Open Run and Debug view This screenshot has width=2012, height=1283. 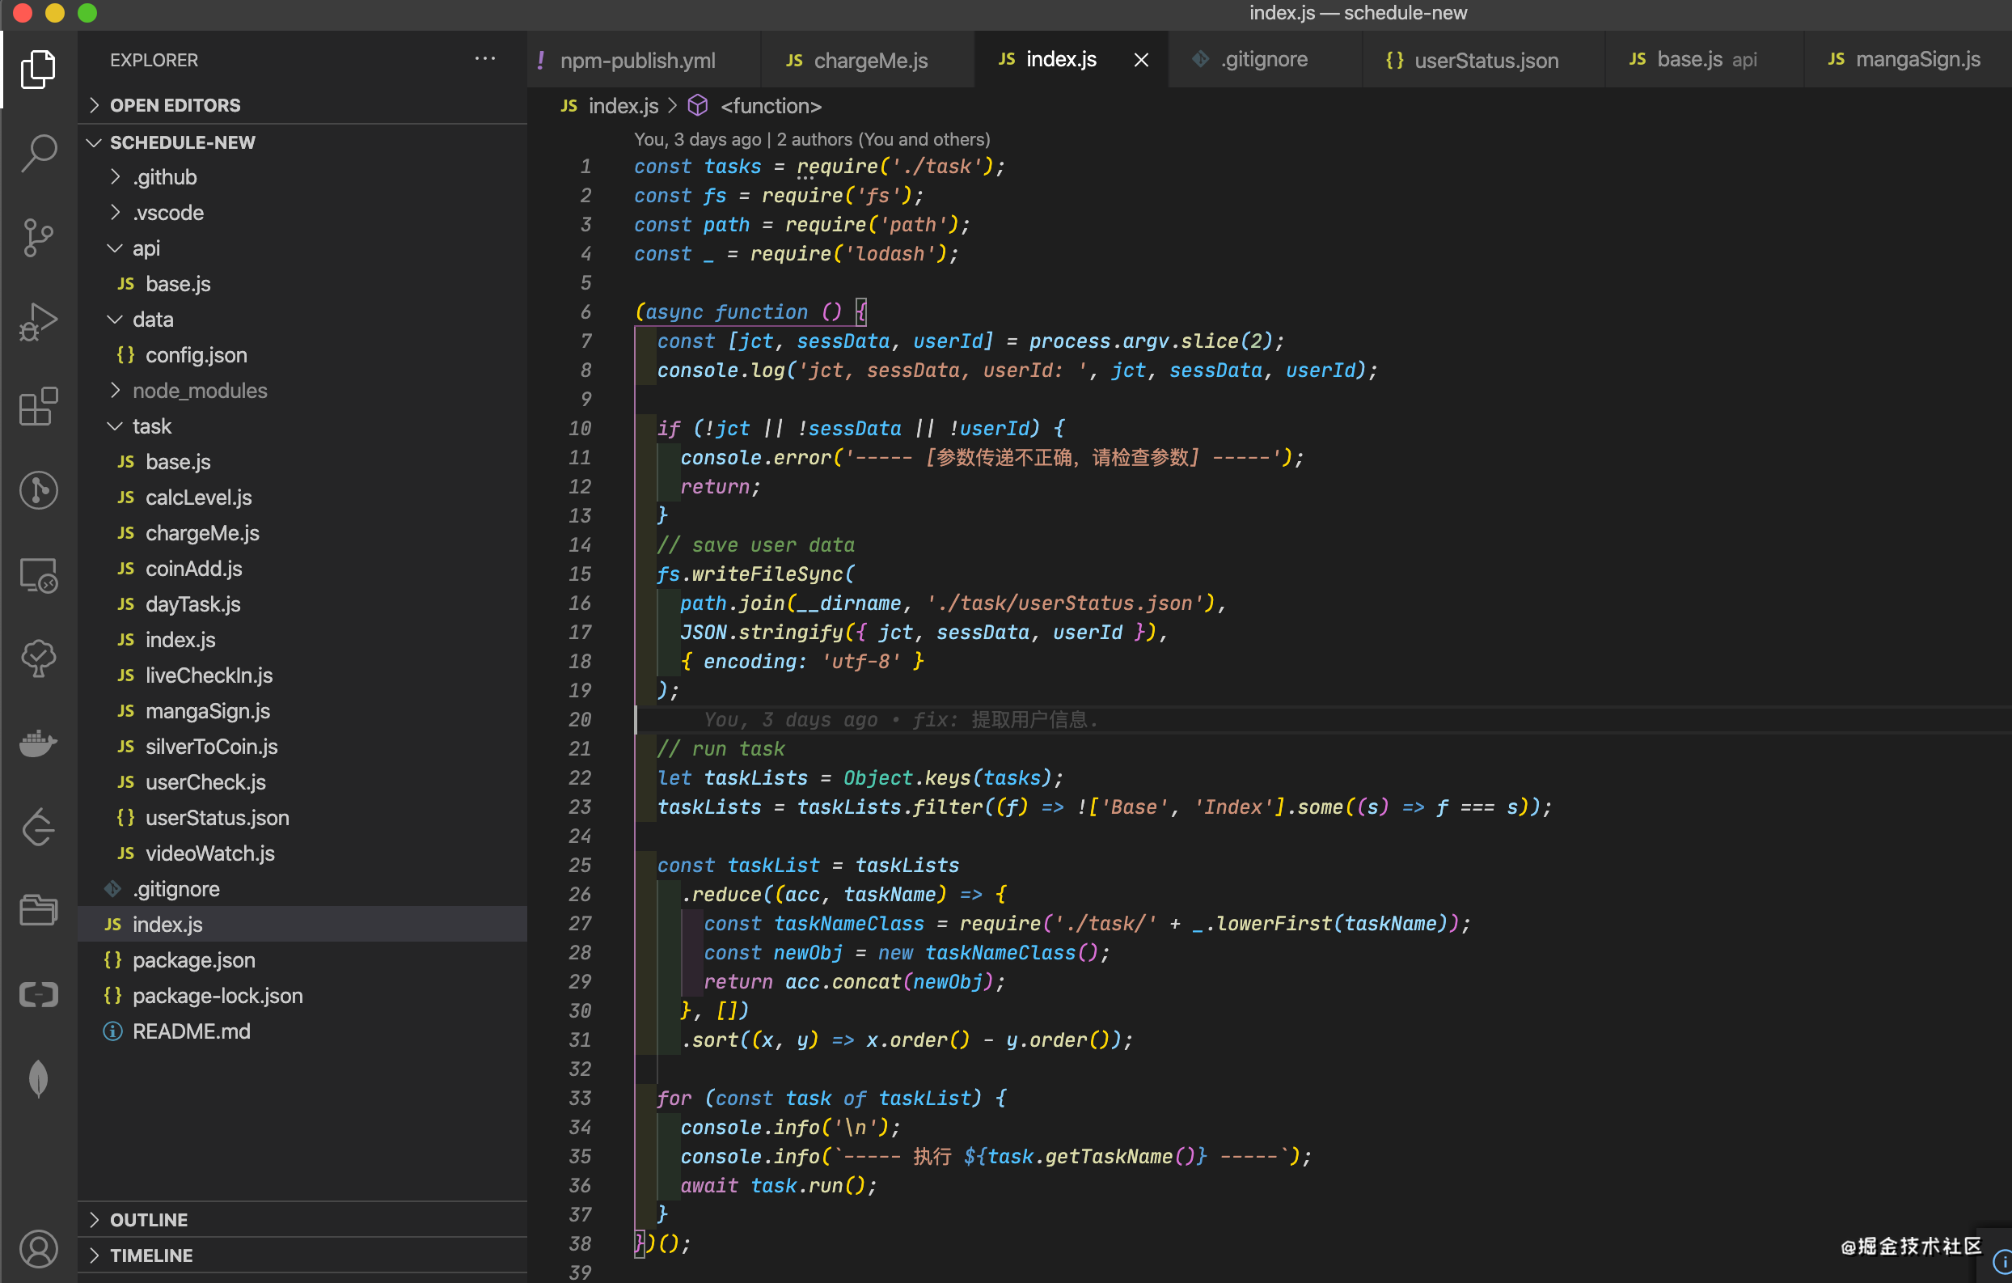tap(39, 321)
